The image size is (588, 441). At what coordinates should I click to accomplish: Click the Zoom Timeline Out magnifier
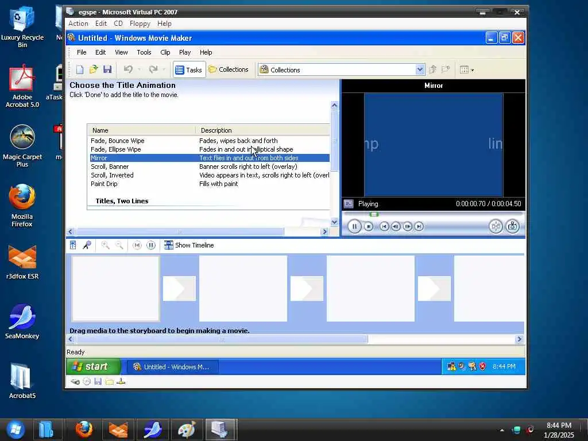tap(119, 245)
